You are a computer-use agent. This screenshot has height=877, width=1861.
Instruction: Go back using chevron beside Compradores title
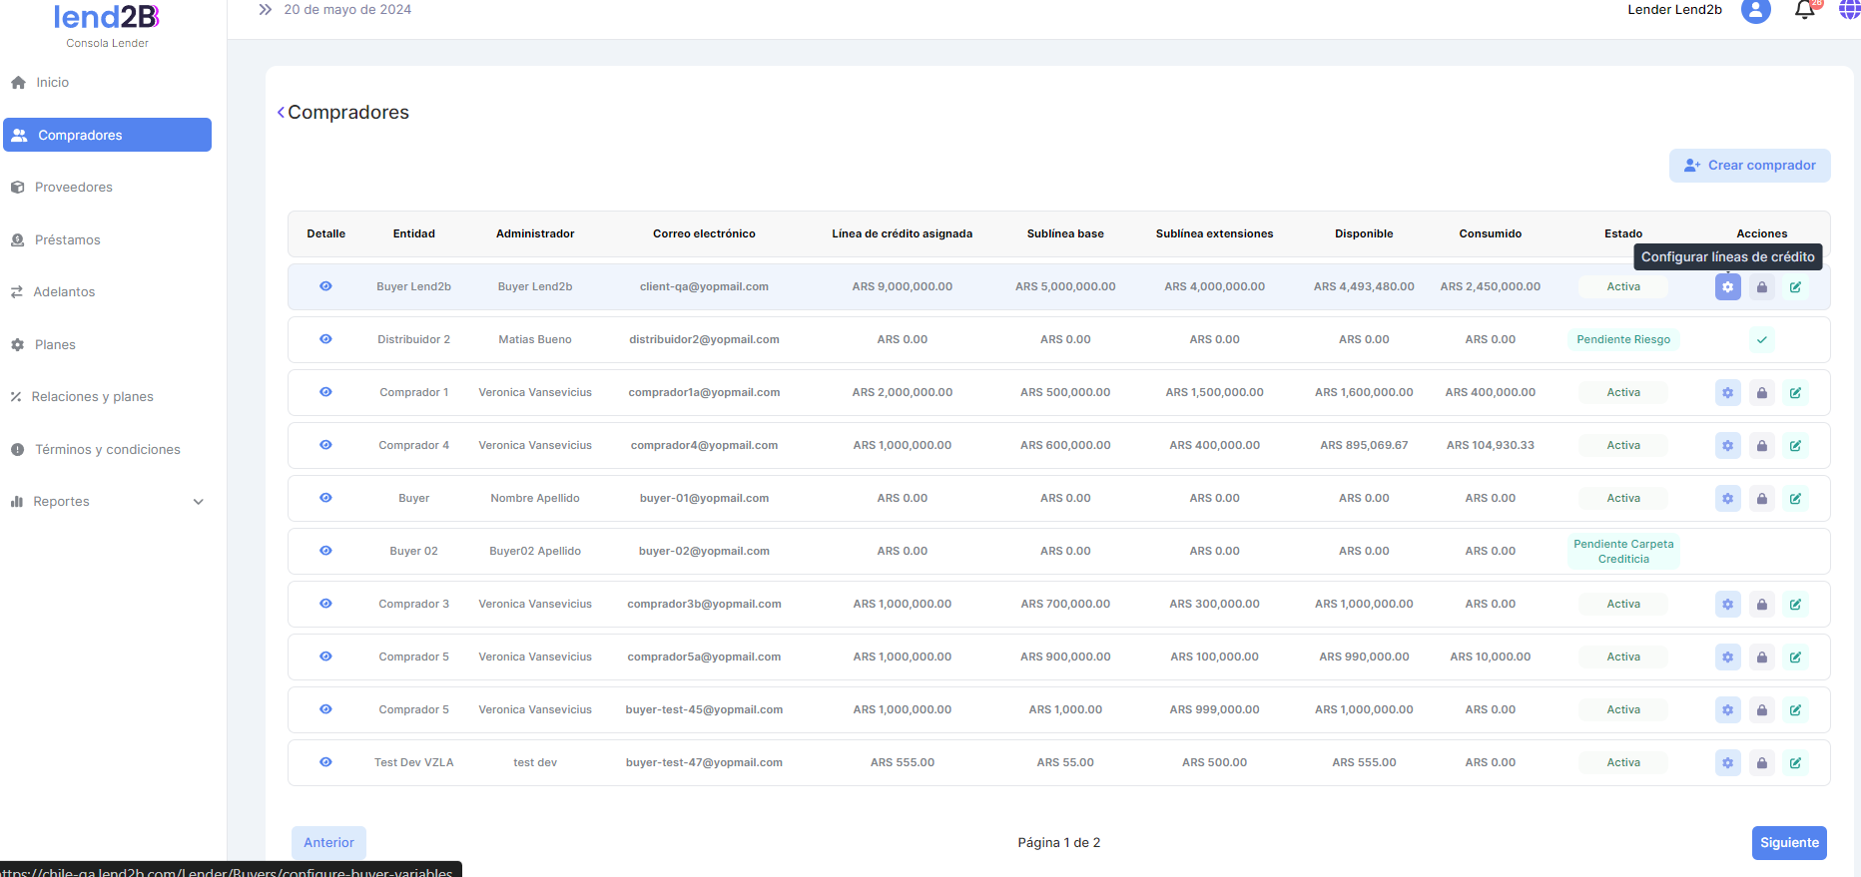[x=281, y=113]
